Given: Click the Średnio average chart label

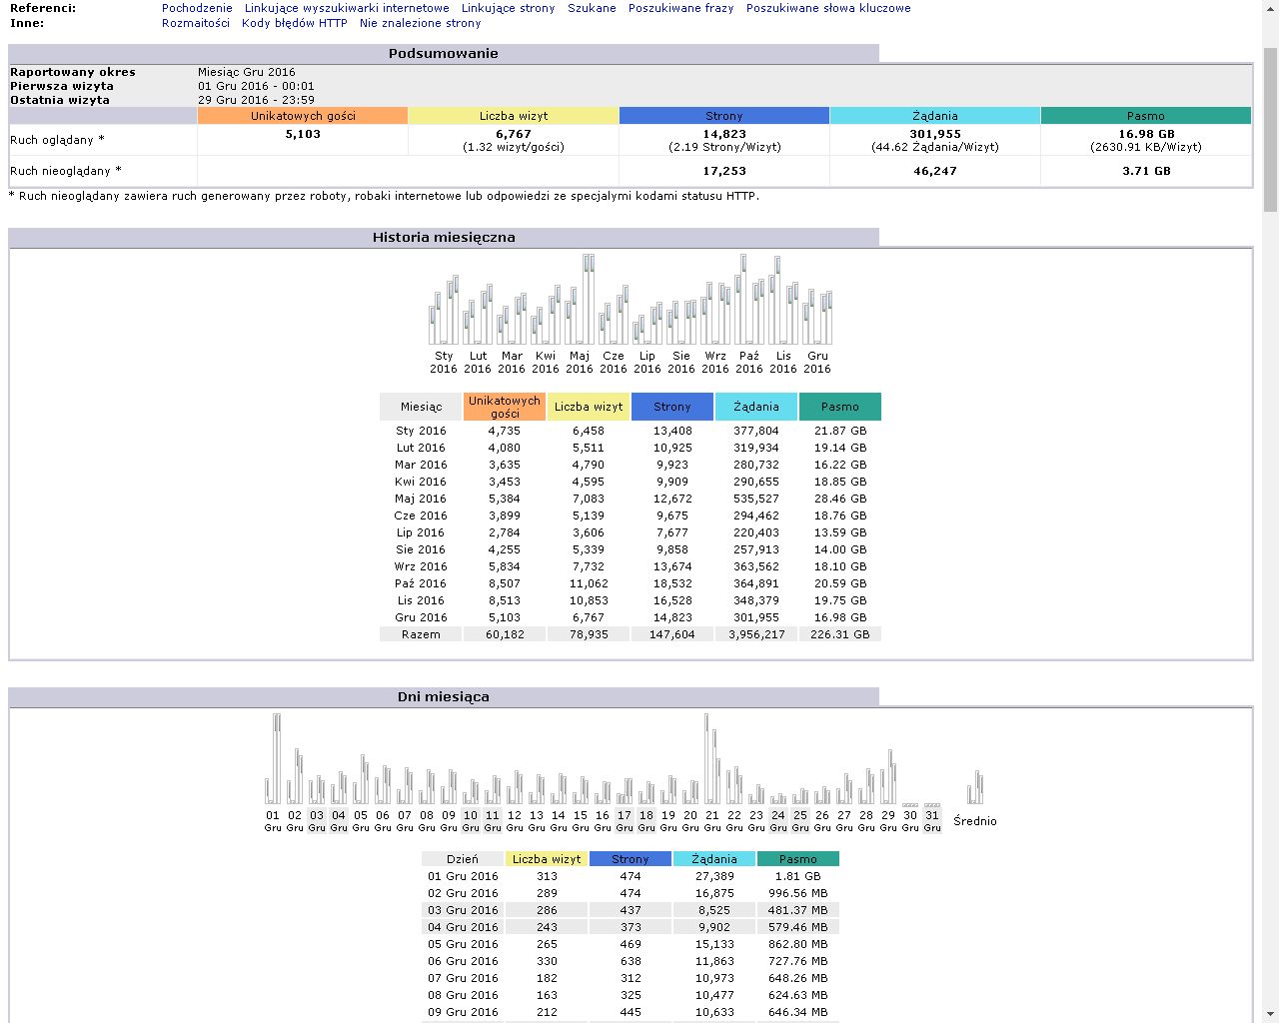Looking at the screenshot, I should click(x=975, y=821).
